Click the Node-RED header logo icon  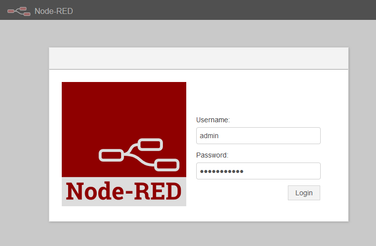click(x=19, y=11)
